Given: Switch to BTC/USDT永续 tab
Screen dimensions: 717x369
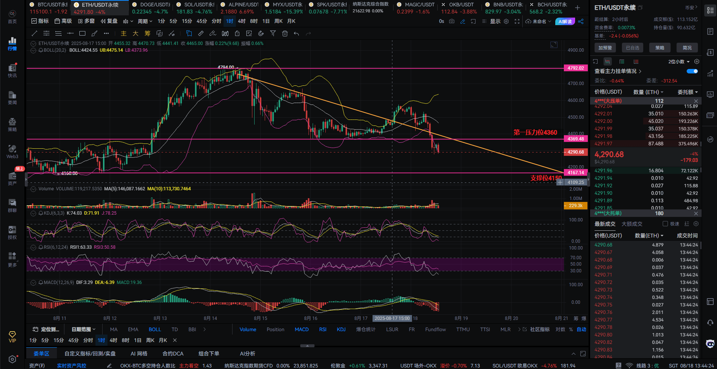Looking at the screenshot, I should click(49, 8).
